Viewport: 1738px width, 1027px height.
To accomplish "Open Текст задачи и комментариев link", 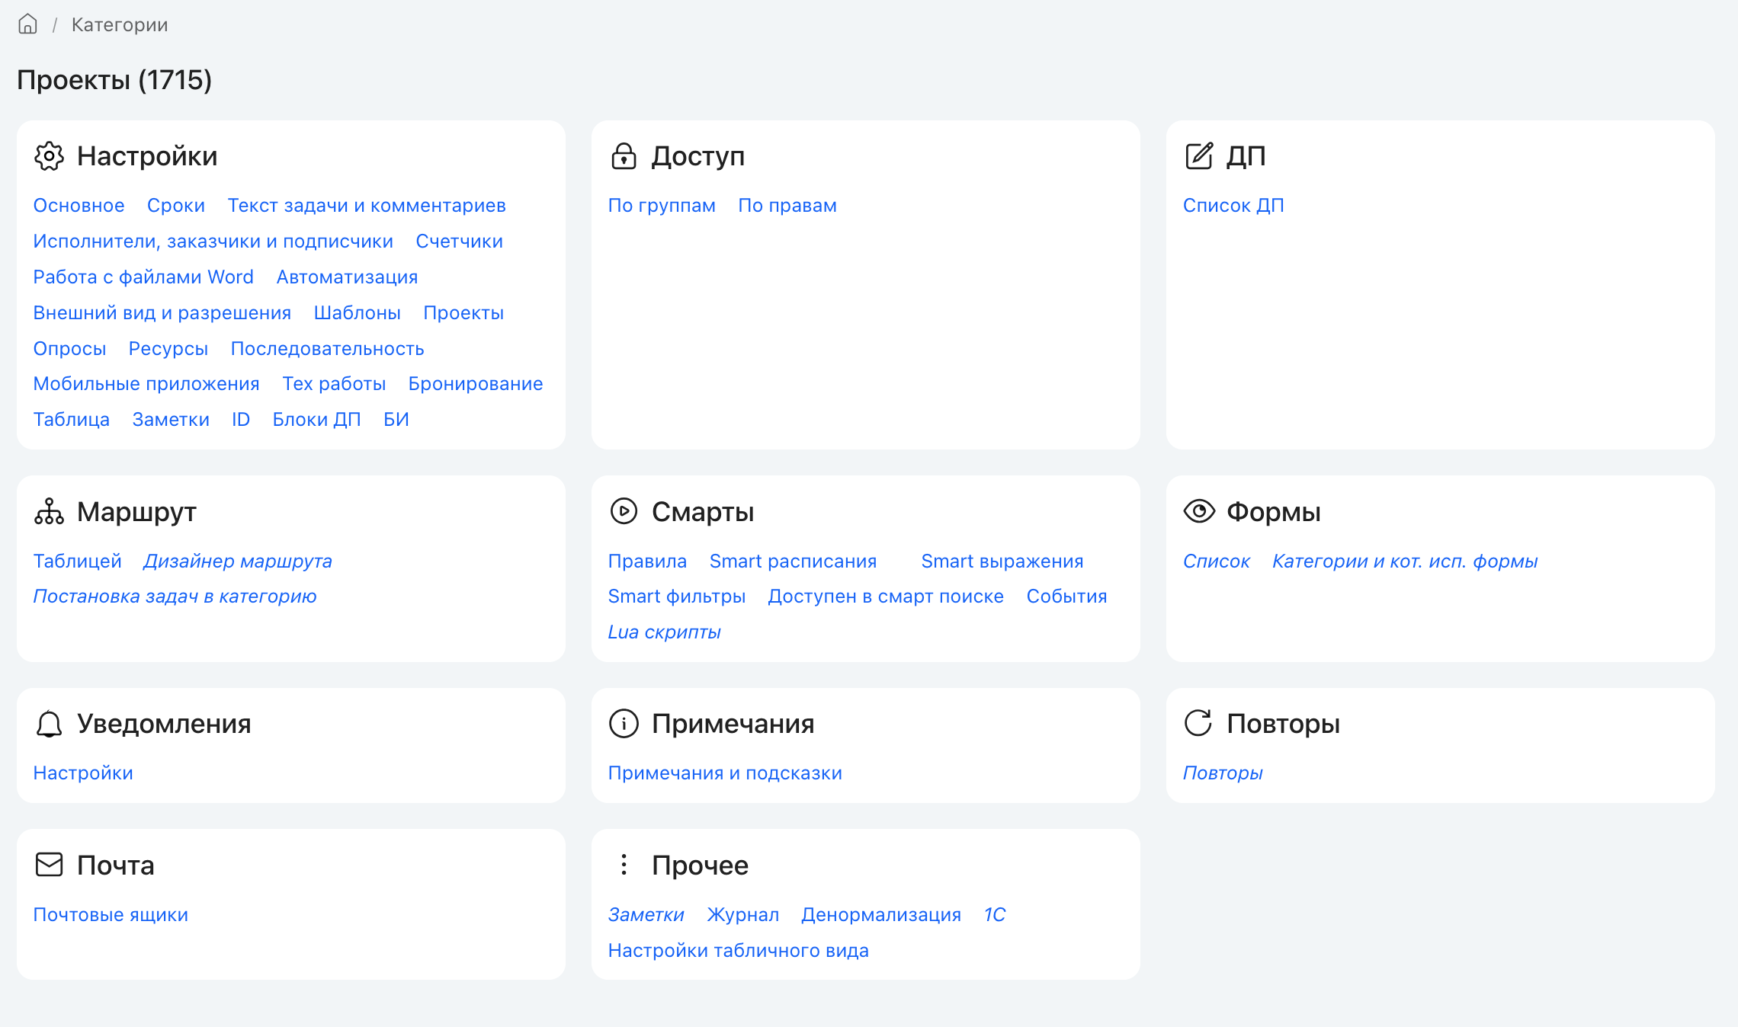I will coord(367,206).
